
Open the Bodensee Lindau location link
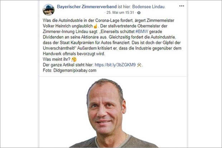point(149,7)
